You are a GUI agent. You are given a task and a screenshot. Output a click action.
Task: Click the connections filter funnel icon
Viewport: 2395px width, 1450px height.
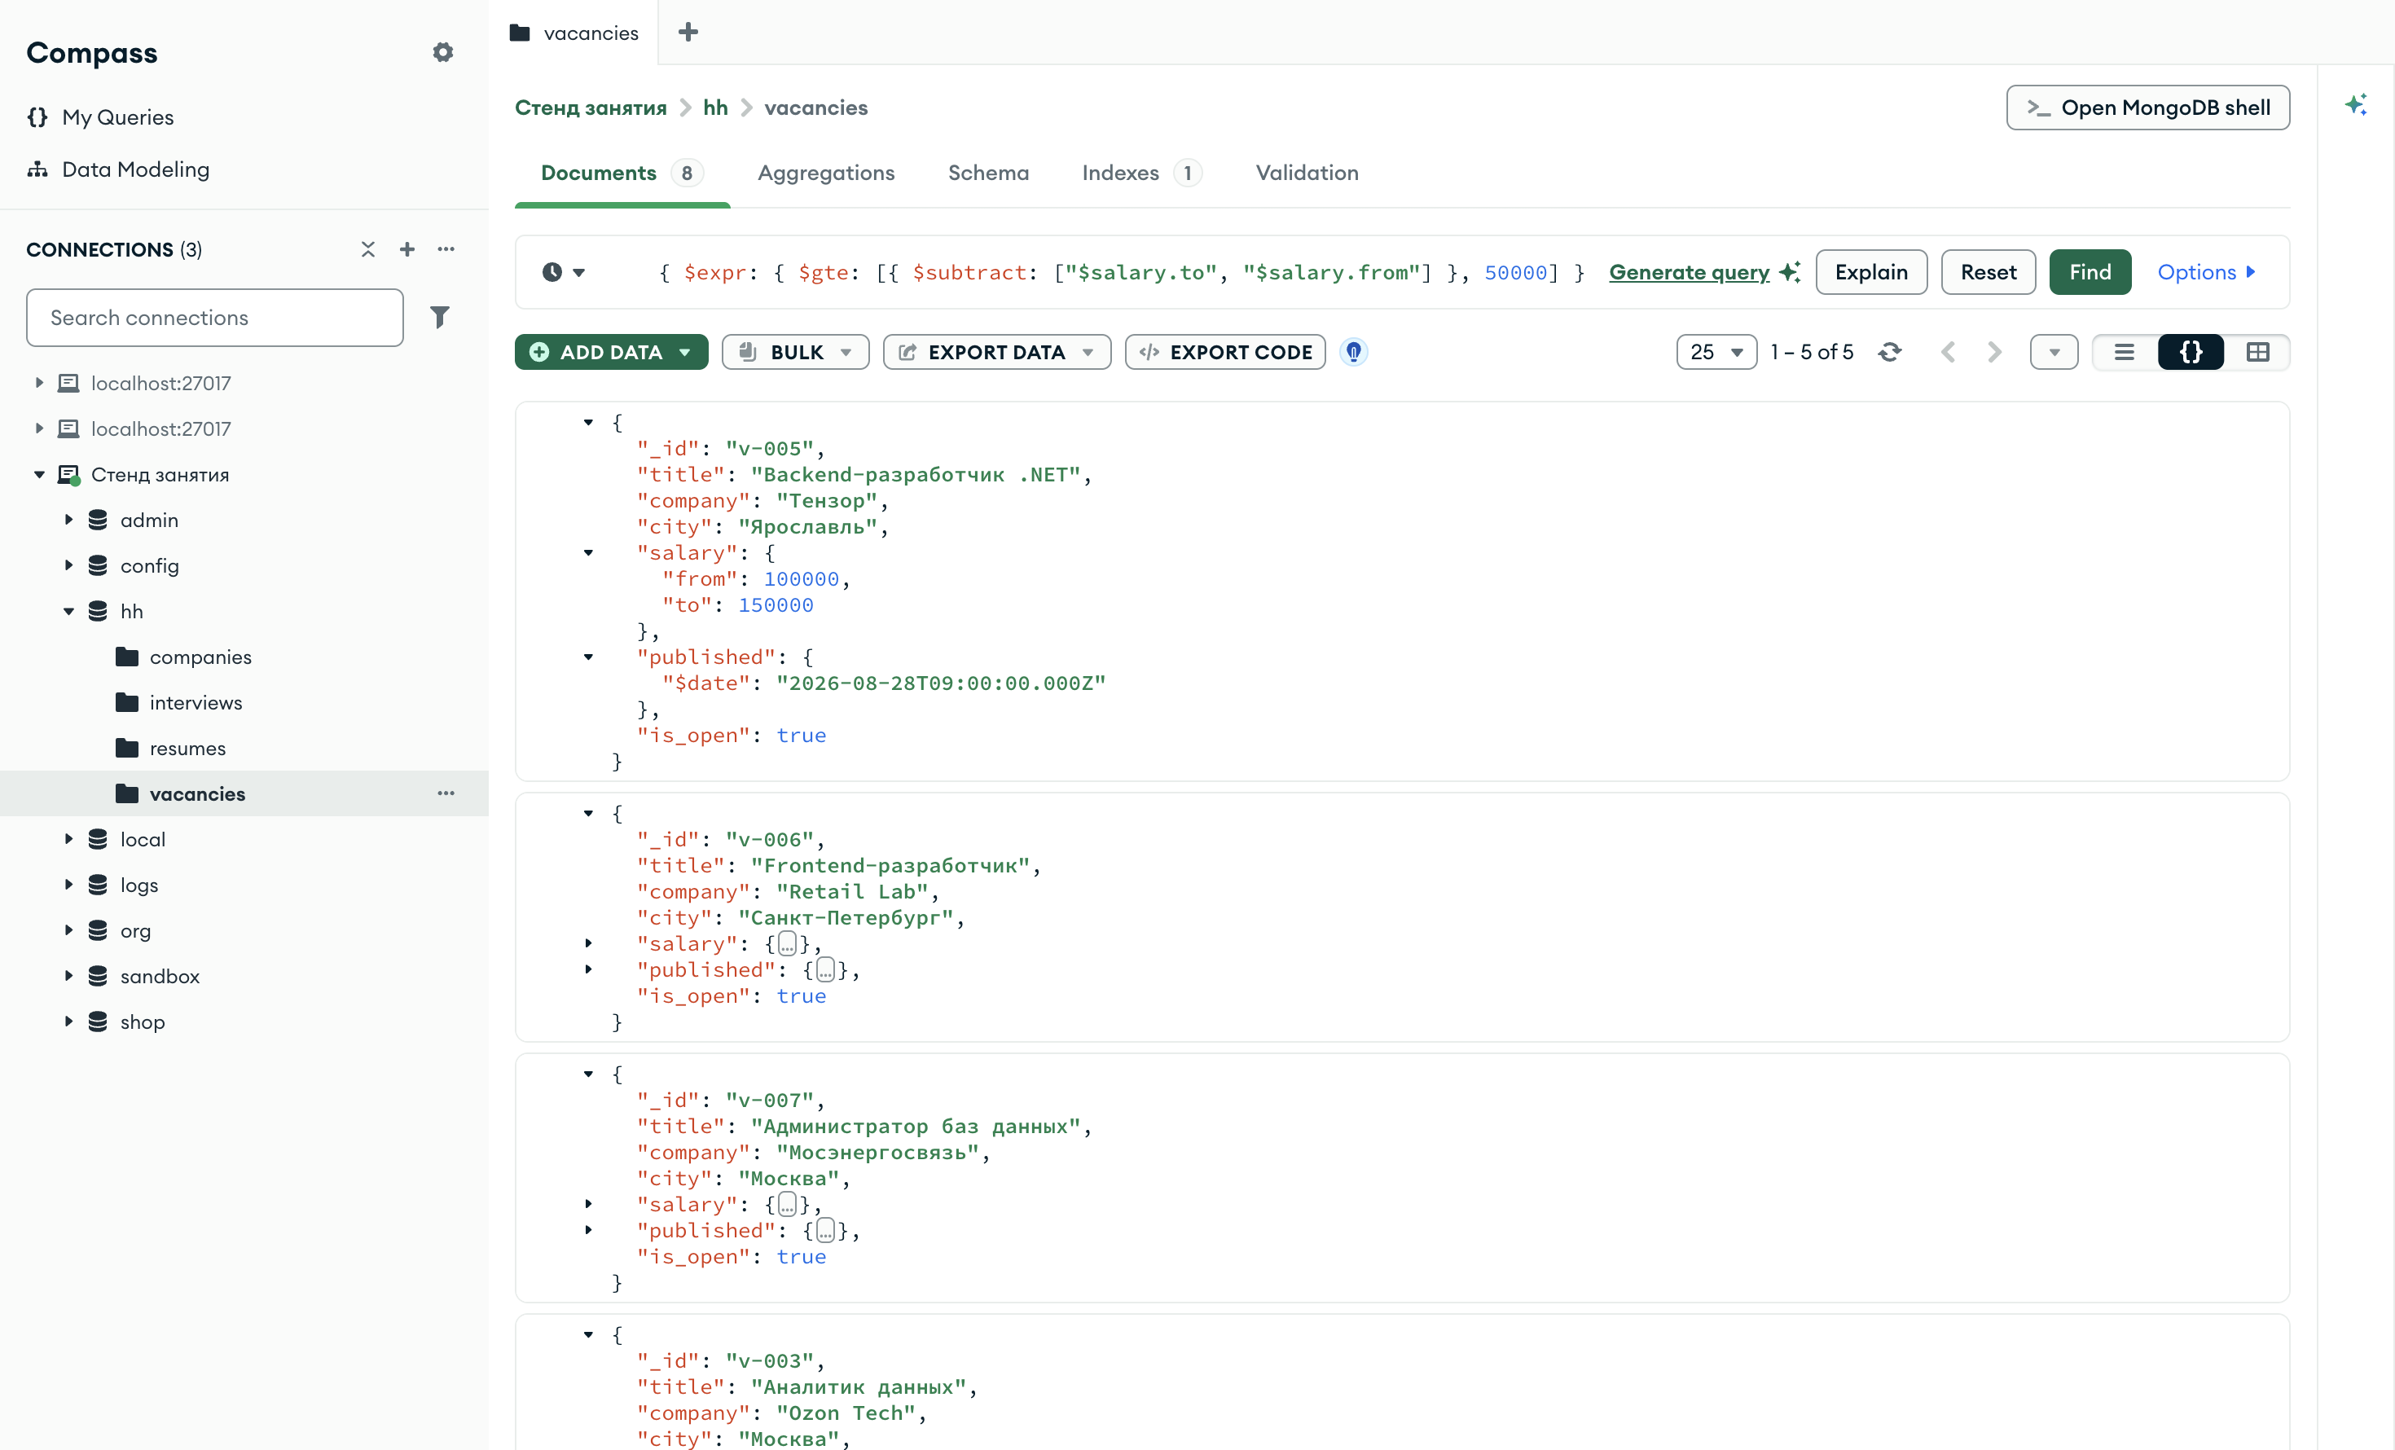[x=439, y=317]
